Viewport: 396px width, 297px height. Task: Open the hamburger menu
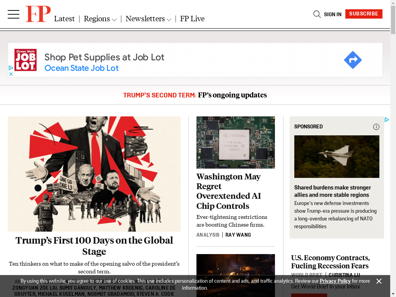pos(14,14)
